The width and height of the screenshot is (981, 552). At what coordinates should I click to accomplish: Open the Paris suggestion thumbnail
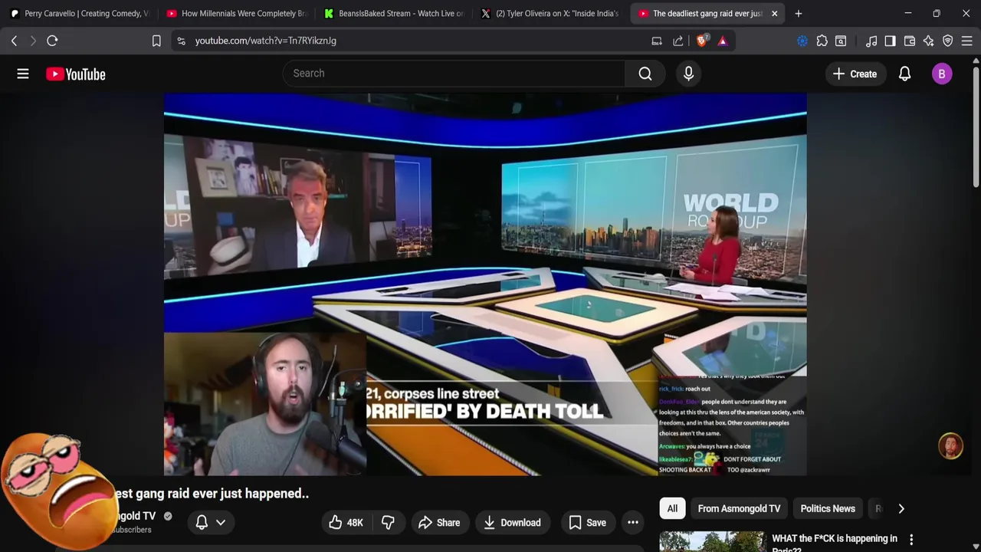click(712, 541)
